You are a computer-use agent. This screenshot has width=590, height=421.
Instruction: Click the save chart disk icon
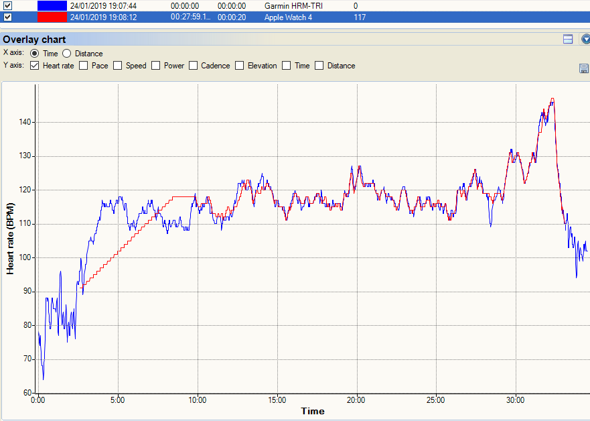[584, 68]
